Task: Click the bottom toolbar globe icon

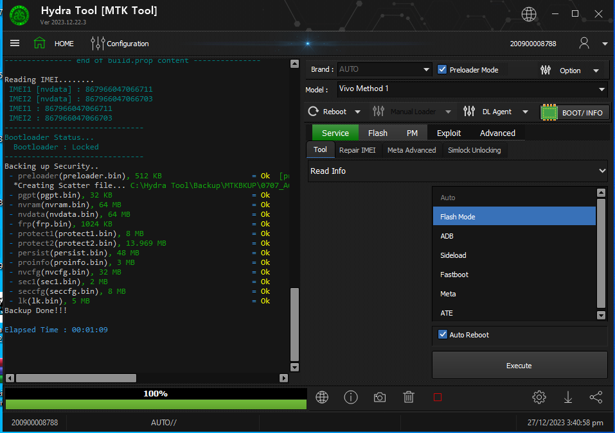Action: [322, 397]
